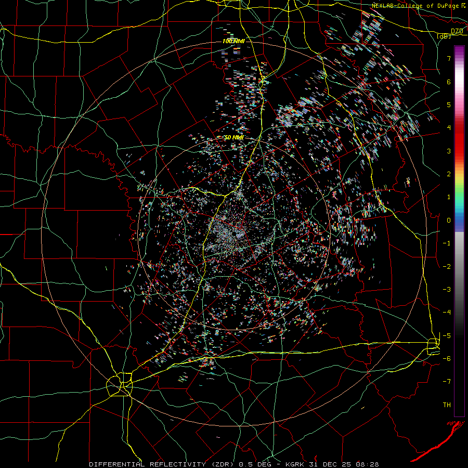Click the 50 NMI range ring label
468x468 pixels.
pyautogui.click(x=234, y=138)
